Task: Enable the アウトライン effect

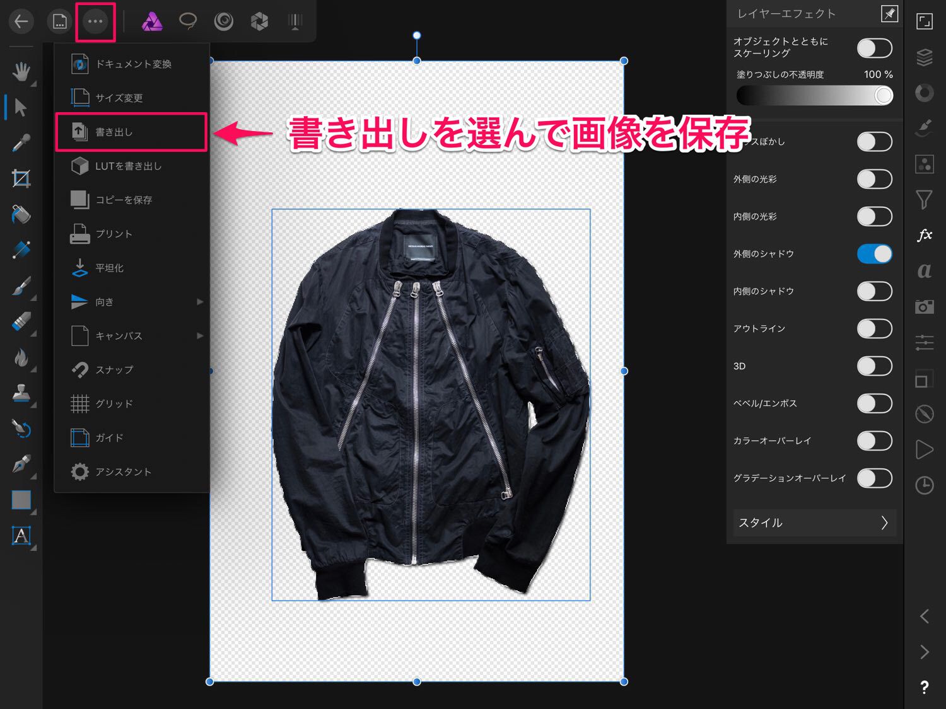Action: [x=874, y=328]
